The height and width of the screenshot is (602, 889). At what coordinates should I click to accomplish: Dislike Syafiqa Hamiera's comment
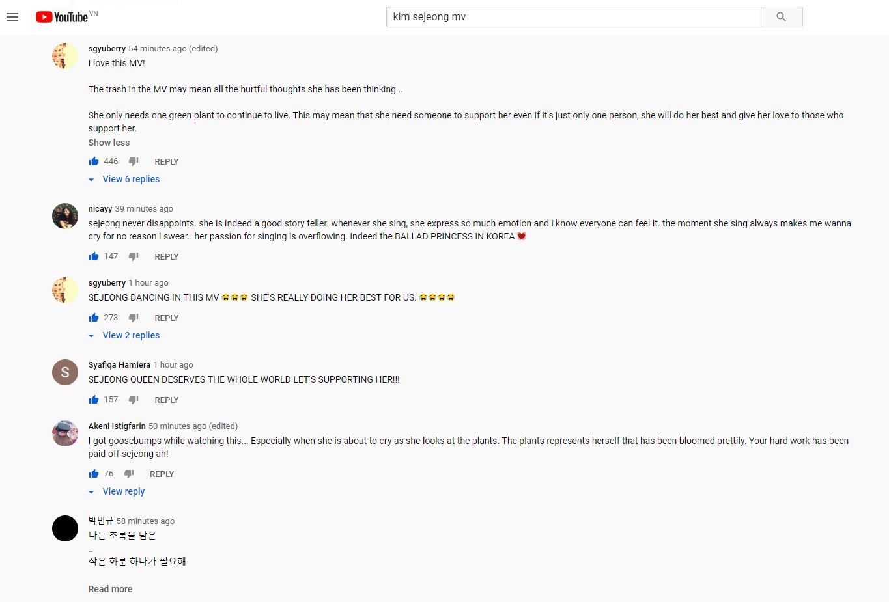coord(134,400)
